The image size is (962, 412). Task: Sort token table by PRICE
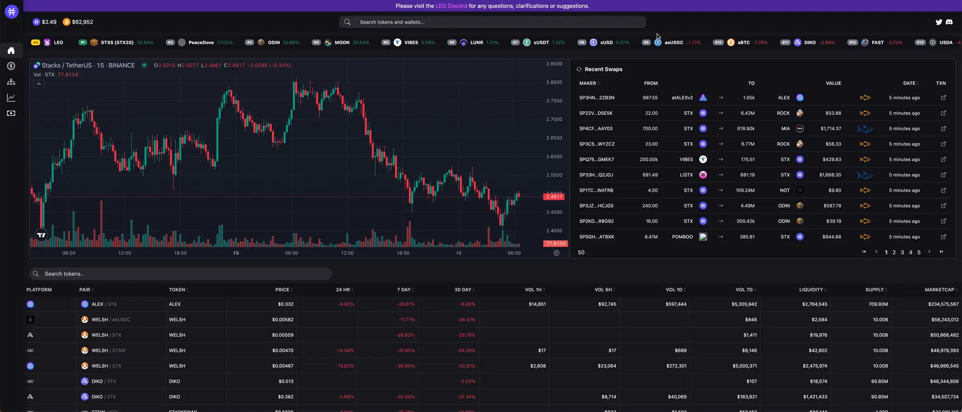284,290
